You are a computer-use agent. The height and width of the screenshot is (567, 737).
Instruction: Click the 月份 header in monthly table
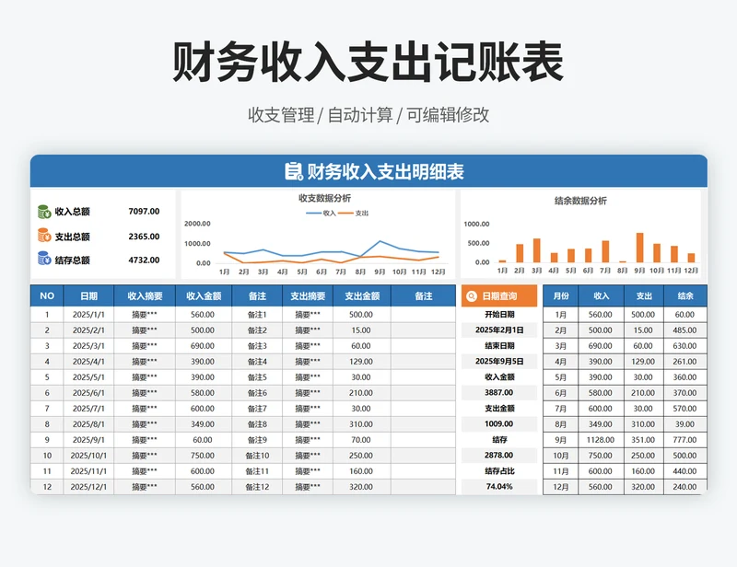click(x=561, y=296)
